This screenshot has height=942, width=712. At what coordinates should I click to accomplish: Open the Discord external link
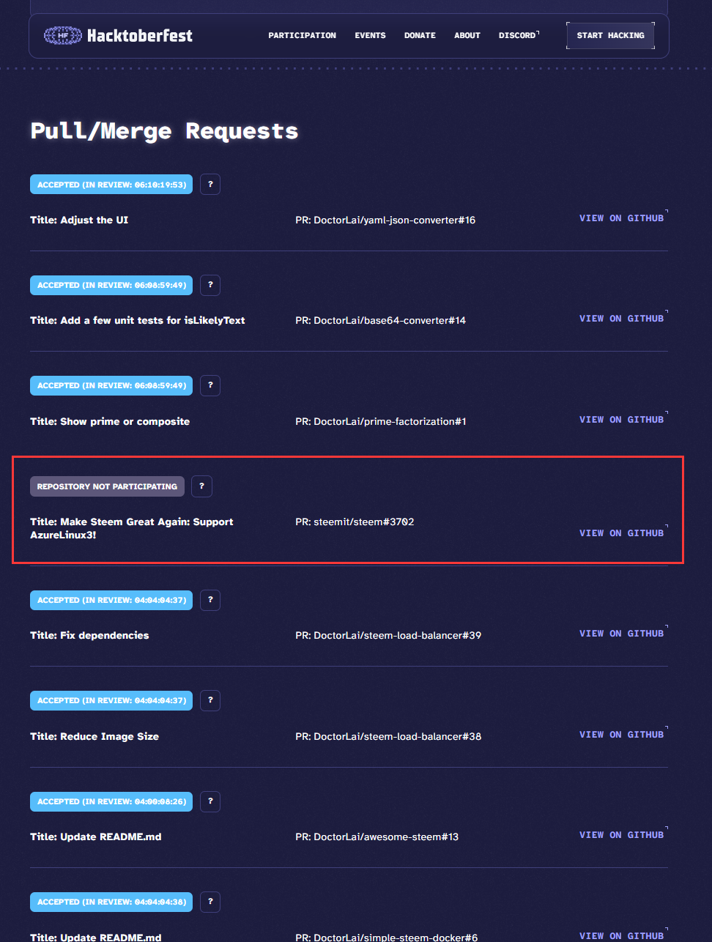point(518,35)
